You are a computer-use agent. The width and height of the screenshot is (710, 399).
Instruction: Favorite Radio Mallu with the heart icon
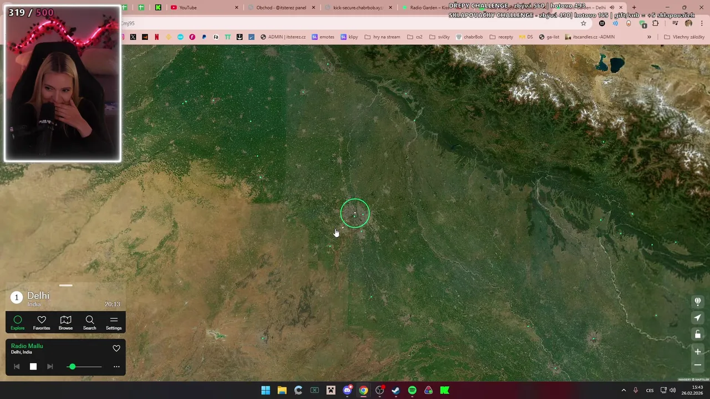click(x=116, y=349)
